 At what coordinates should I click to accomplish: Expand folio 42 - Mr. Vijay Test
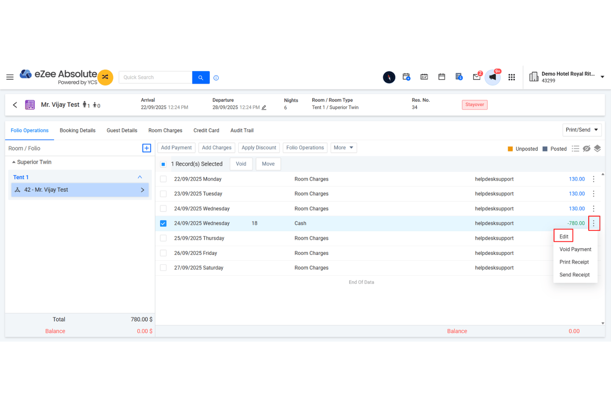(x=142, y=190)
